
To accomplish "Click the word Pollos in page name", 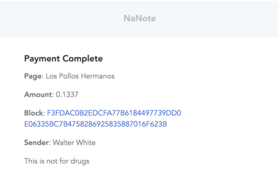I will click(x=69, y=76).
